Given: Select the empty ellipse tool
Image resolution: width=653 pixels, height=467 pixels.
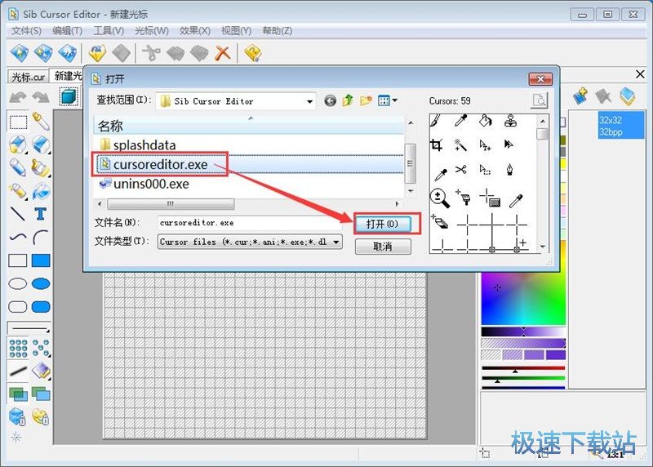Looking at the screenshot, I should pyautogui.click(x=18, y=283).
